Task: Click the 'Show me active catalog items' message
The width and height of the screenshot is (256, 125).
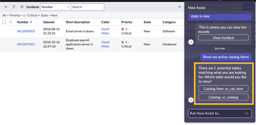Action: 226,57
